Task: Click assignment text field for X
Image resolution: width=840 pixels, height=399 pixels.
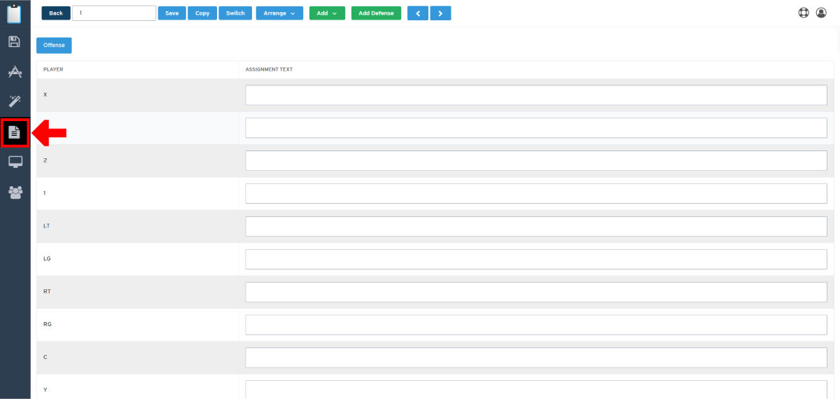Action: click(536, 95)
